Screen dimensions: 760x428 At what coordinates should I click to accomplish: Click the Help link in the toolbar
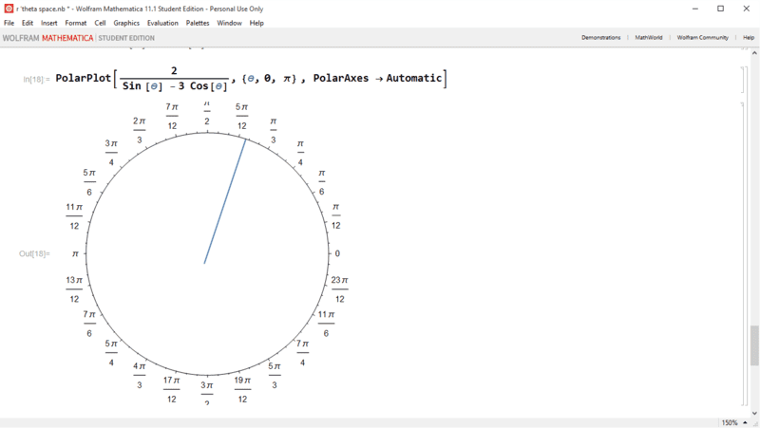tap(749, 37)
